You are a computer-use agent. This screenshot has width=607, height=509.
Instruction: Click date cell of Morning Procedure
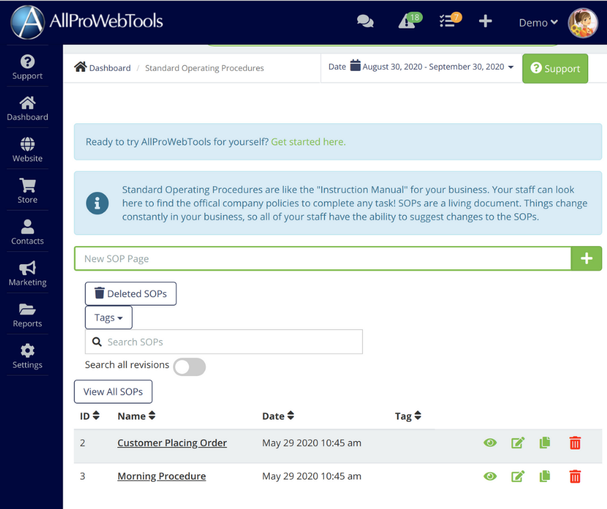point(312,476)
